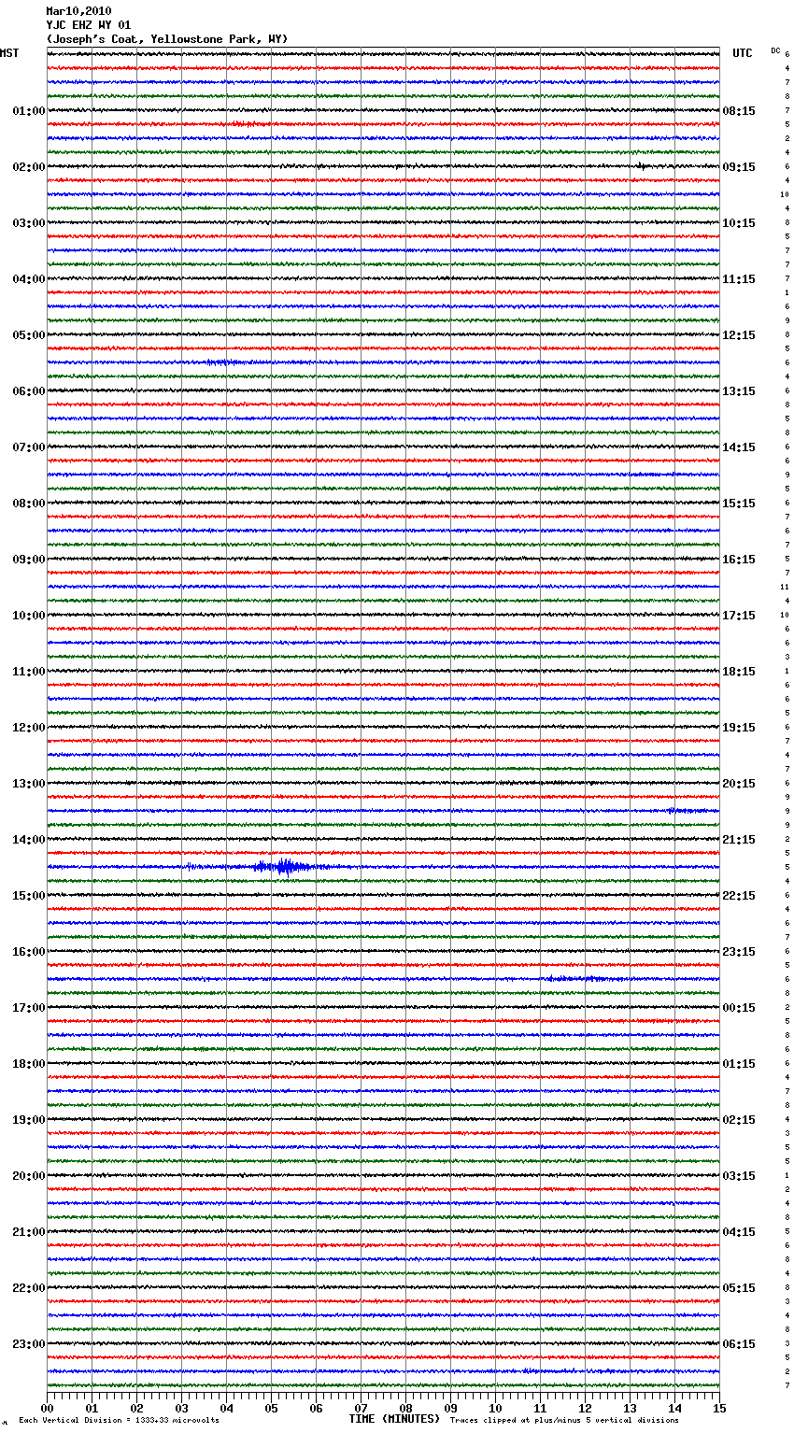The width and height of the screenshot is (794, 1433).
Task: Click the 11:15 UTC time label
Action: coord(739,279)
